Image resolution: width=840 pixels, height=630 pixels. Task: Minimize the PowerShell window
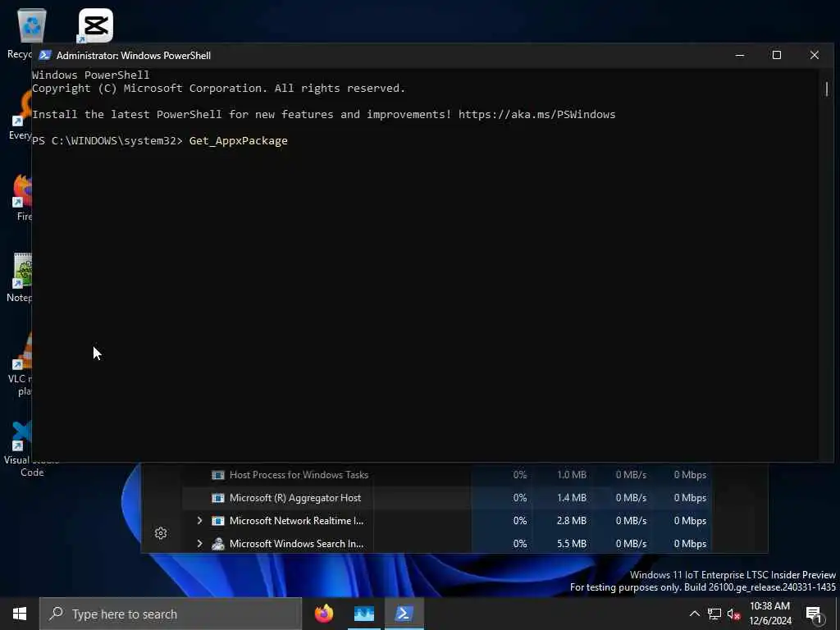coord(740,55)
